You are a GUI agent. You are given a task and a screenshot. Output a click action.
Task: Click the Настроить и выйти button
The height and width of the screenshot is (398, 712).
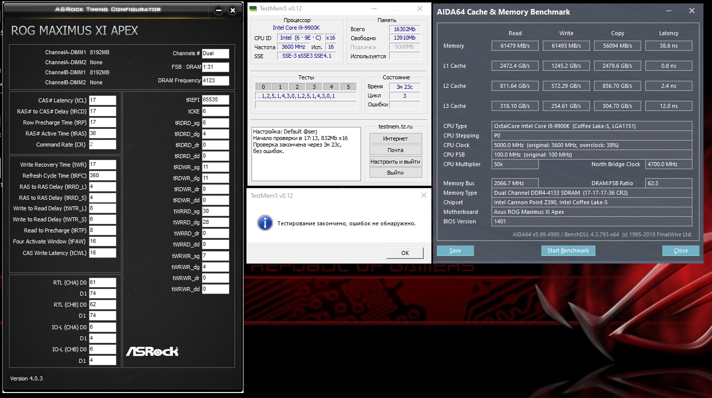[x=396, y=162]
